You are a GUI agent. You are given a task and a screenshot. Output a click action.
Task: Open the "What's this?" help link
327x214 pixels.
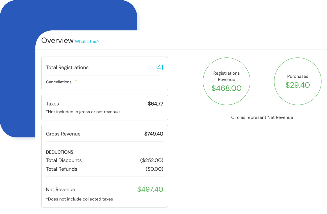click(x=87, y=41)
